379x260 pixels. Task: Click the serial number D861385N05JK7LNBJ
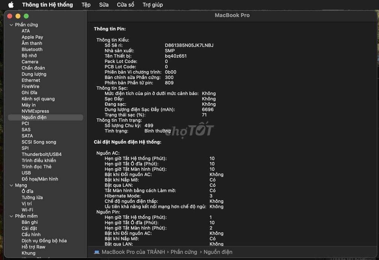(x=189, y=45)
